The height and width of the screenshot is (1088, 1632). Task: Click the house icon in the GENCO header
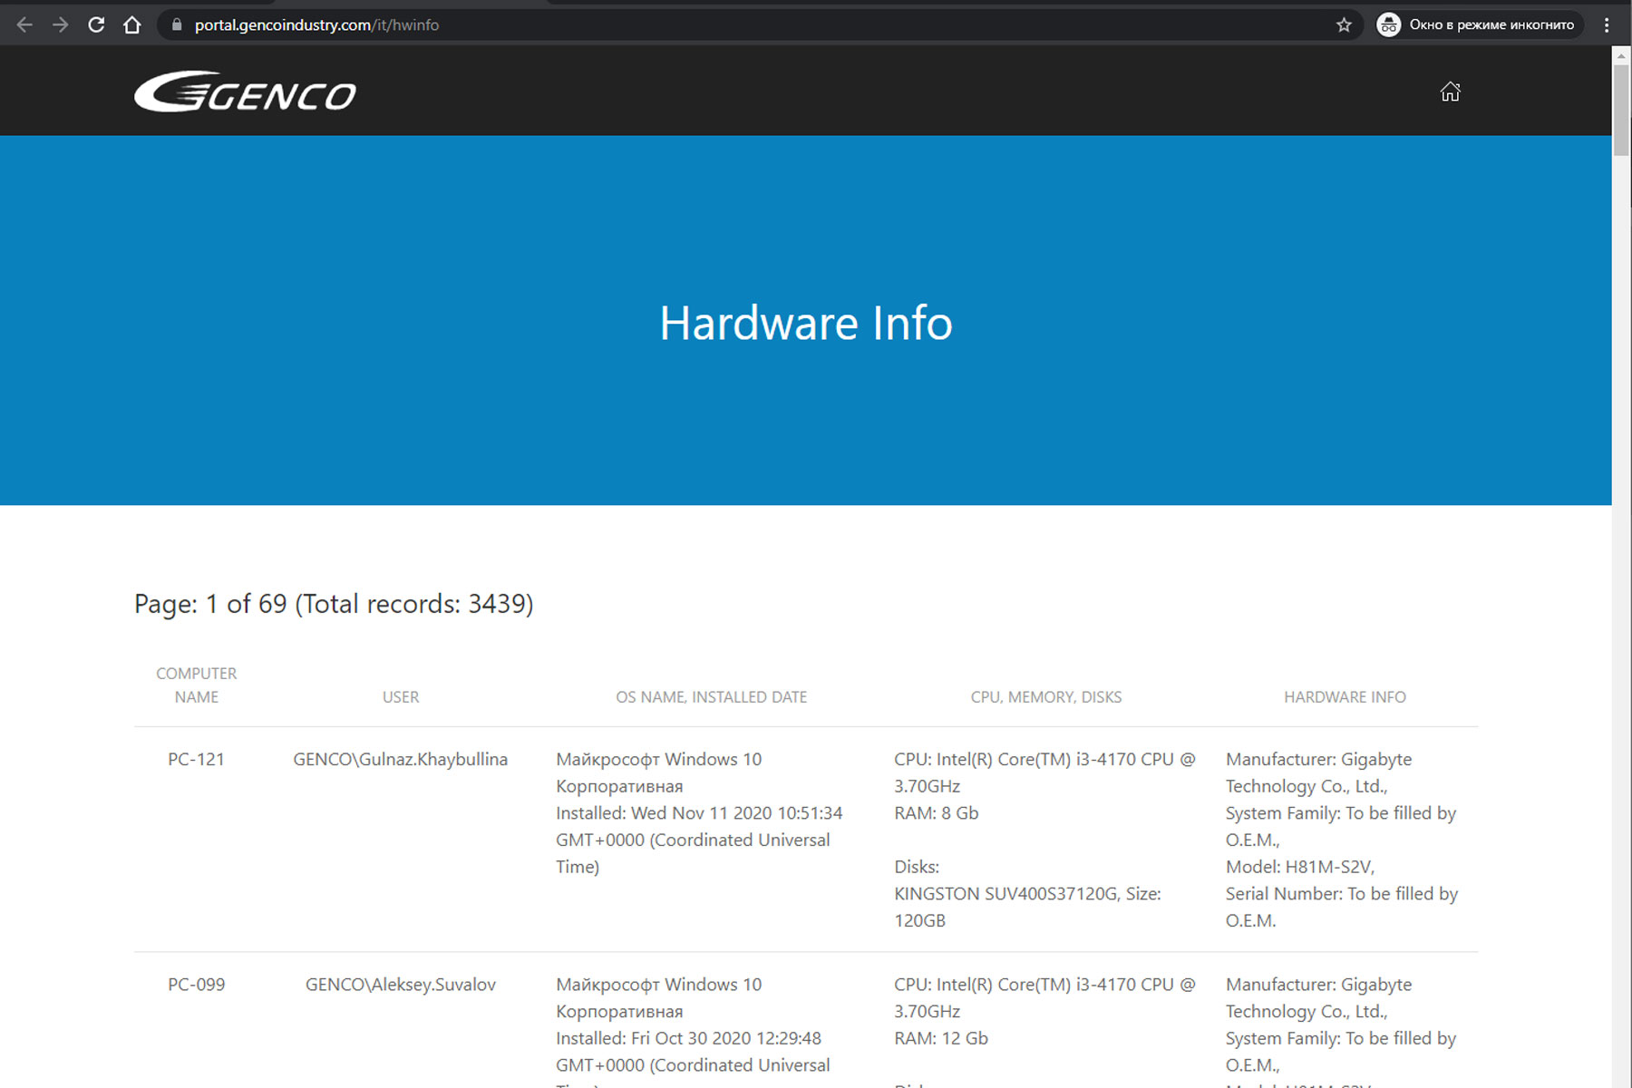point(1450,92)
